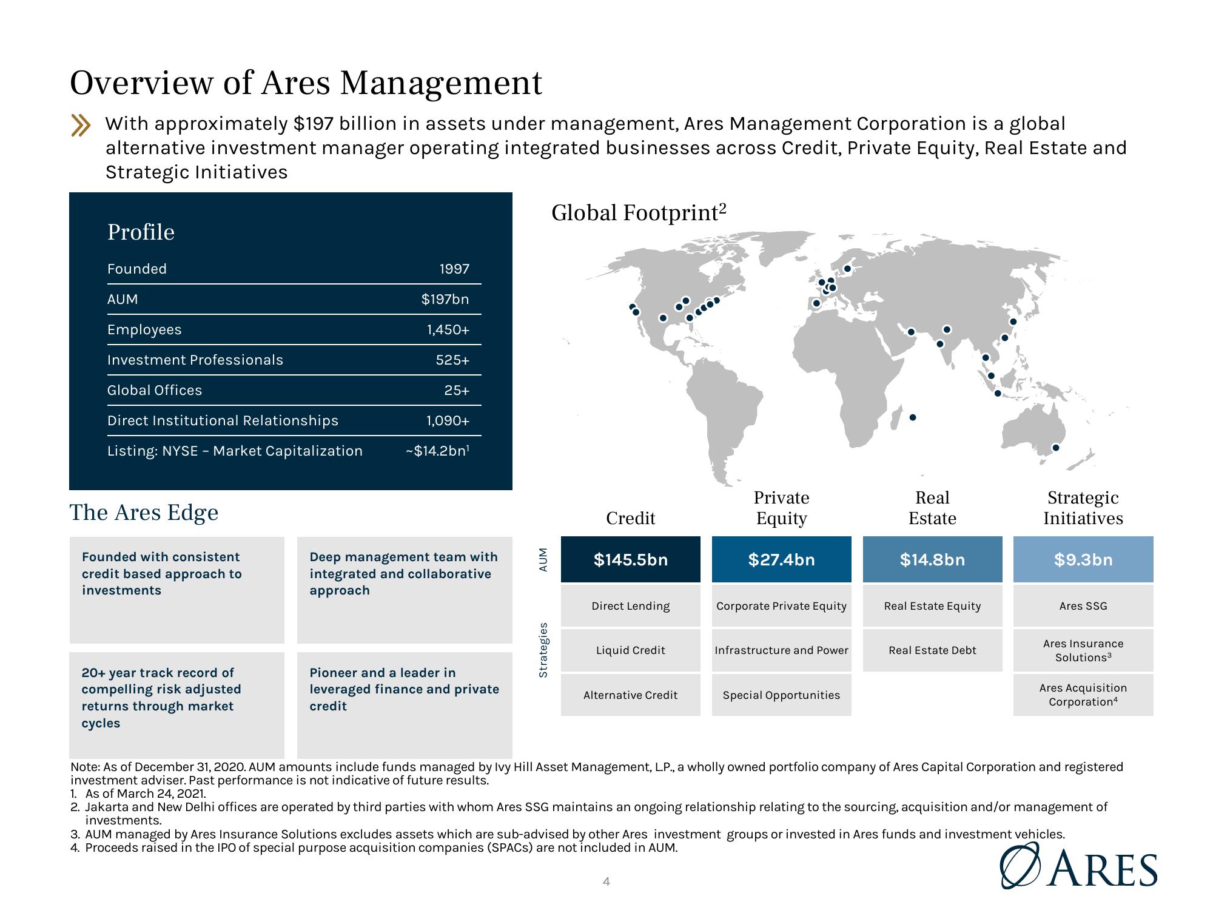The image size is (1213, 910).
Task: Select the Liquid Credit strategy cell
Action: pyautogui.click(x=631, y=650)
